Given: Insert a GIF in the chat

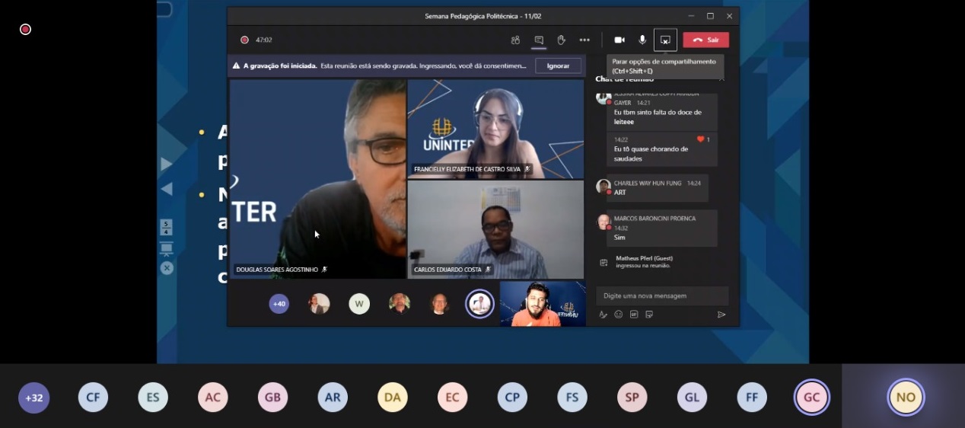Looking at the screenshot, I should [633, 315].
